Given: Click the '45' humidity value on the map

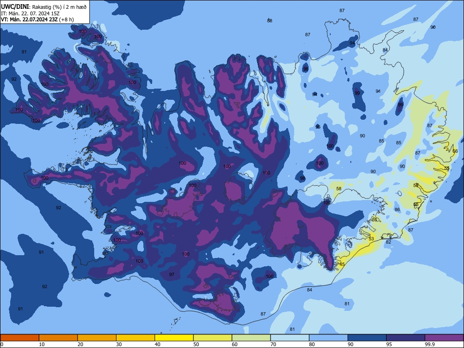Looking at the screenshot, I should tap(342, 264).
